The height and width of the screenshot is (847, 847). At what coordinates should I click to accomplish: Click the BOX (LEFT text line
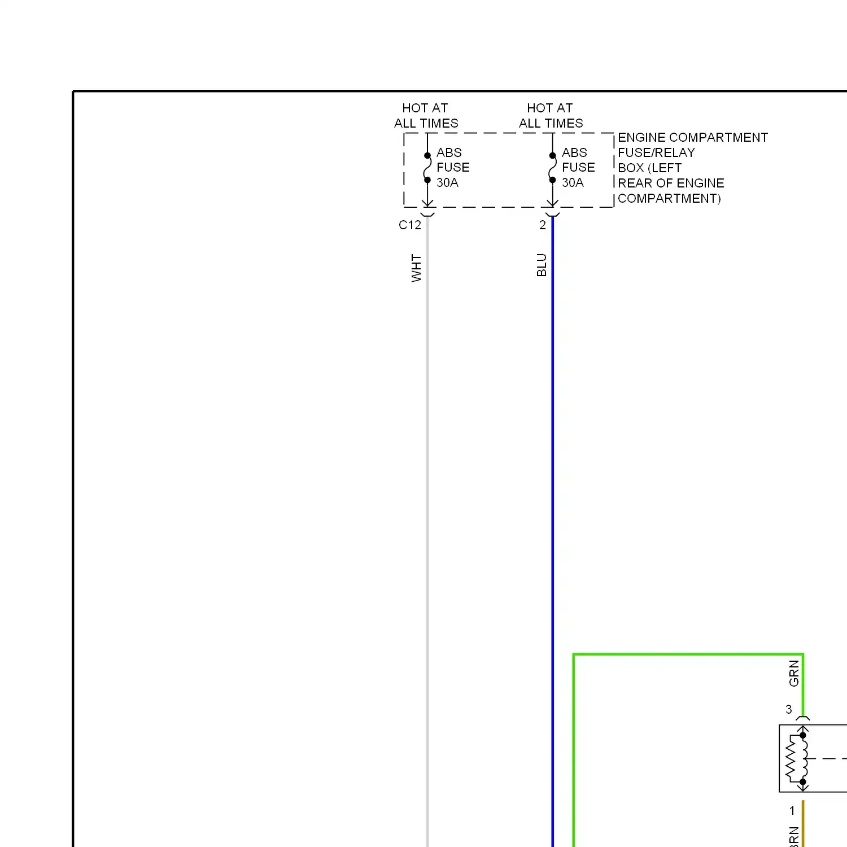point(649,168)
